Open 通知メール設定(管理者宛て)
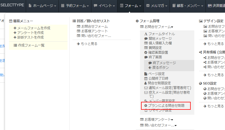 pos(167,88)
